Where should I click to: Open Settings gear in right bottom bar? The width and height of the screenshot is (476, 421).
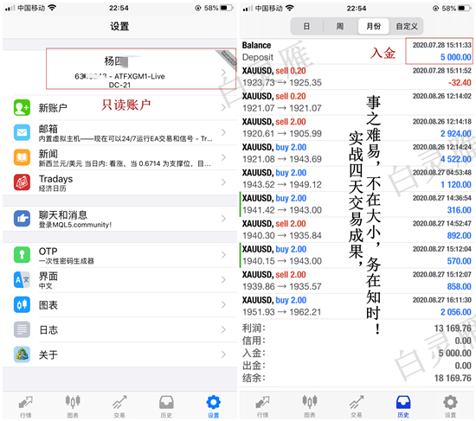[x=450, y=406]
